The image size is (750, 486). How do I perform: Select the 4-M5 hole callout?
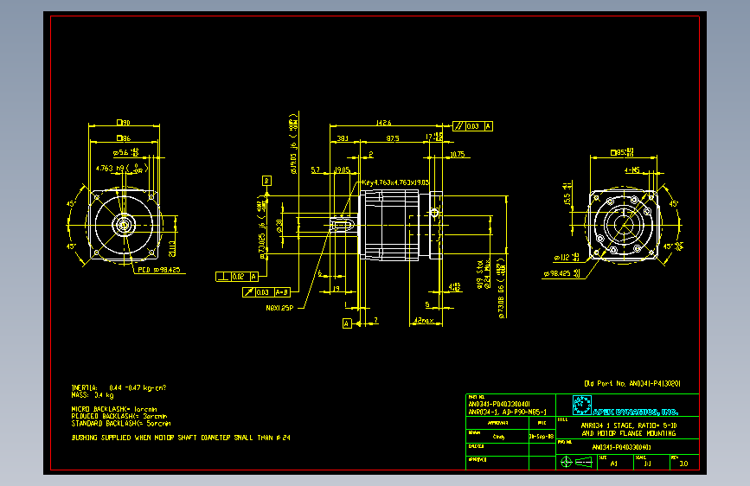(631, 169)
